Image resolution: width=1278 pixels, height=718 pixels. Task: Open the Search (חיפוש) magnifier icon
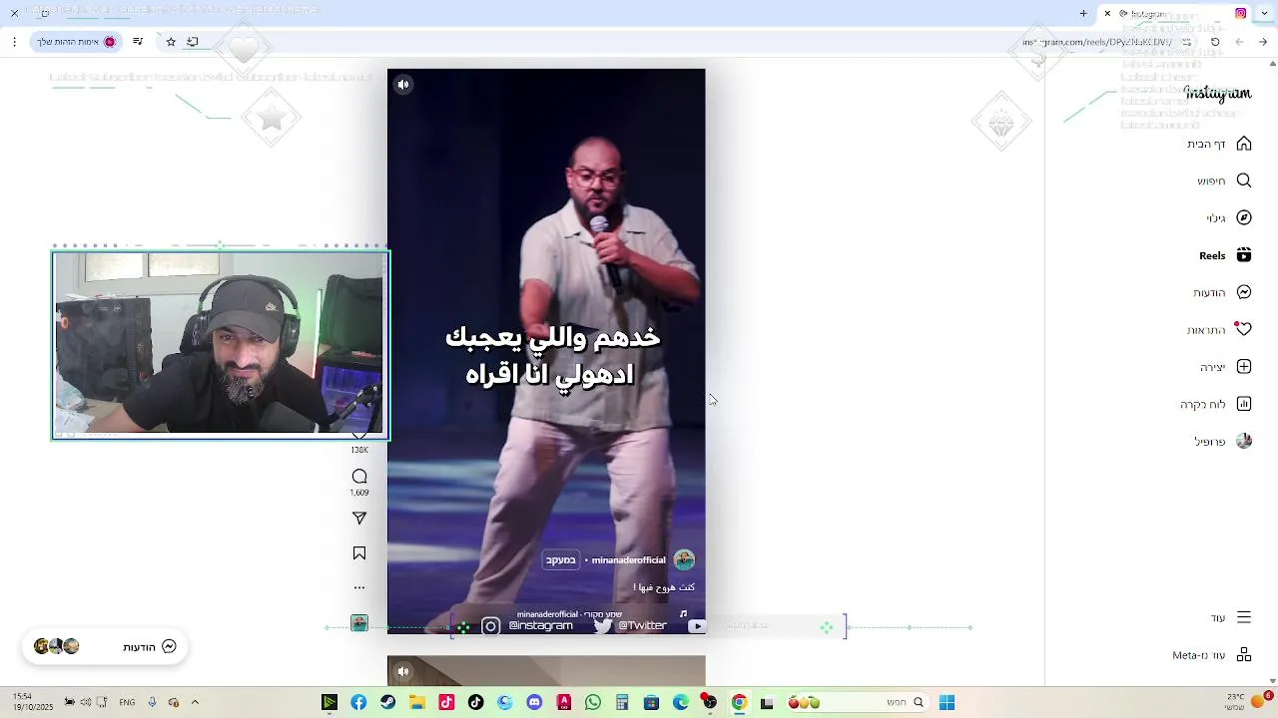(1244, 180)
